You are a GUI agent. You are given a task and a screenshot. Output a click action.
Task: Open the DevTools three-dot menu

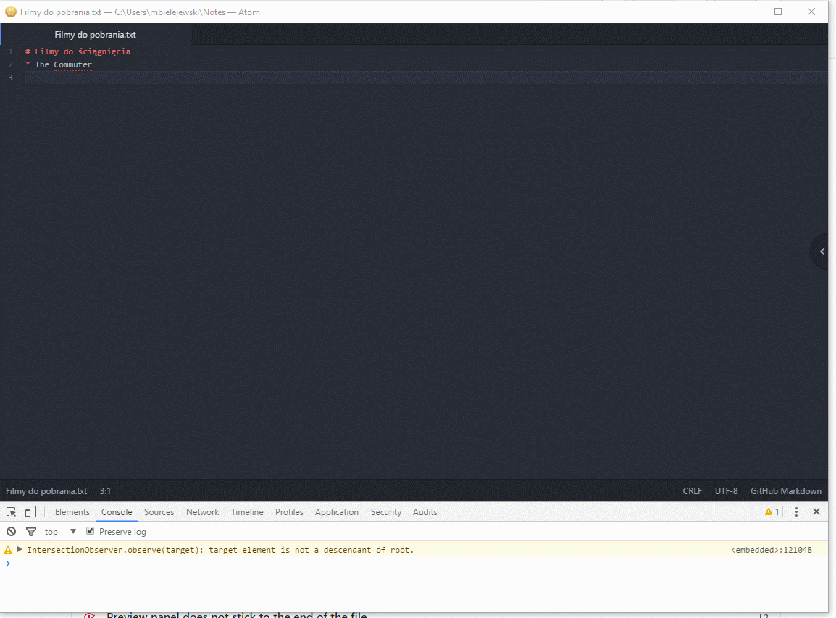coord(797,512)
